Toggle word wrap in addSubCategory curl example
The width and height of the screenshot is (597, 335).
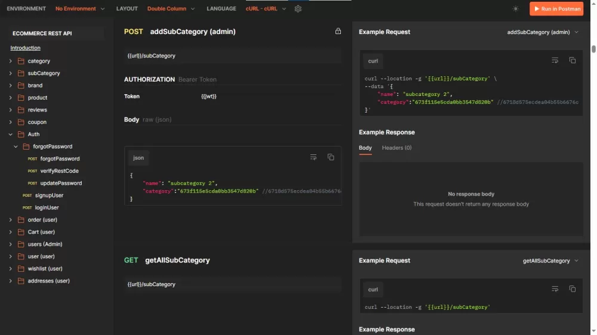pyautogui.click(x=555, y=61)
